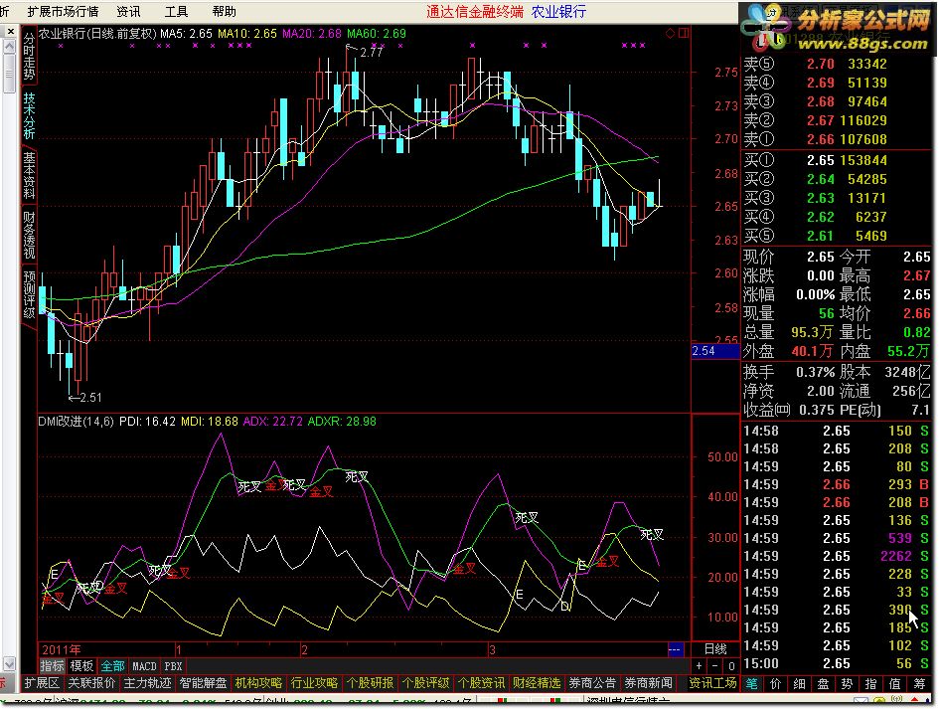Click the 2.77 high price label

(x=371, y=52)
